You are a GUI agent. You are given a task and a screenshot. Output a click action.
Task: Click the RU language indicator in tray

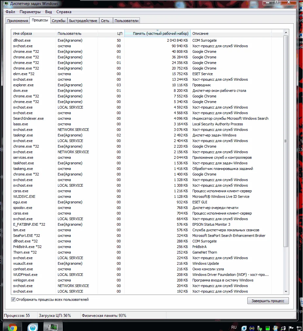(x=234, y=327)
